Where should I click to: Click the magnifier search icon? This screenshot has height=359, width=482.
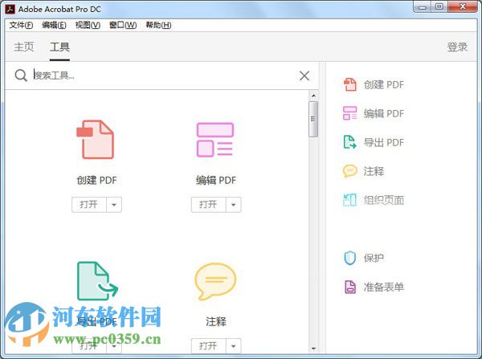coord(21,75)
